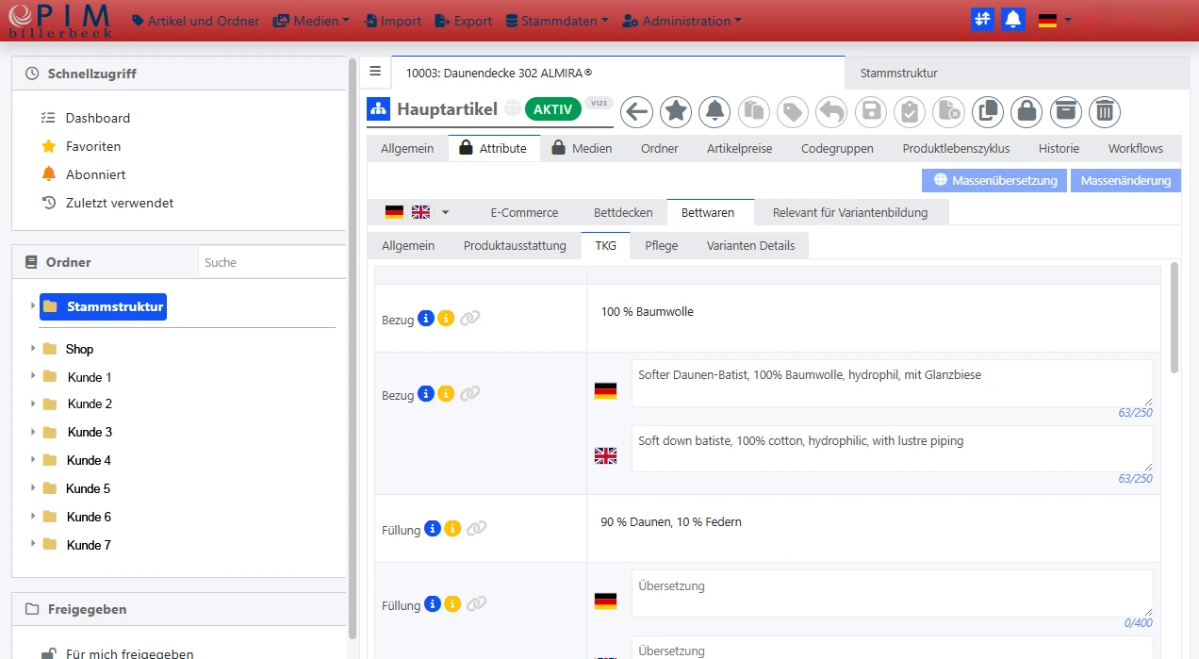Viewport: 1199px width, 659px height.
Task: Click the file with X icon in toolbar
Action: coord(949,111)
